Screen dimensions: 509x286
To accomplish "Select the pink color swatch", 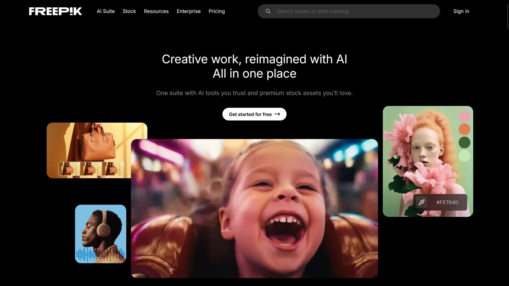I will 464,116.
